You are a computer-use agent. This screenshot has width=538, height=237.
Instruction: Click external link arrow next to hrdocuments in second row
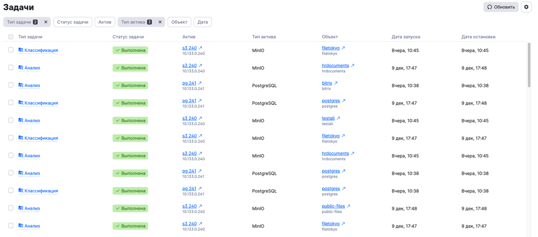click(353, 65)
